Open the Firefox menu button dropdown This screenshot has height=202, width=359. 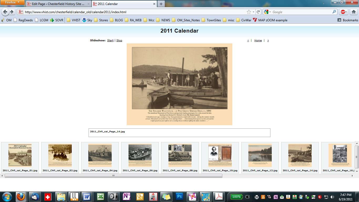click(x=12, y=2)
